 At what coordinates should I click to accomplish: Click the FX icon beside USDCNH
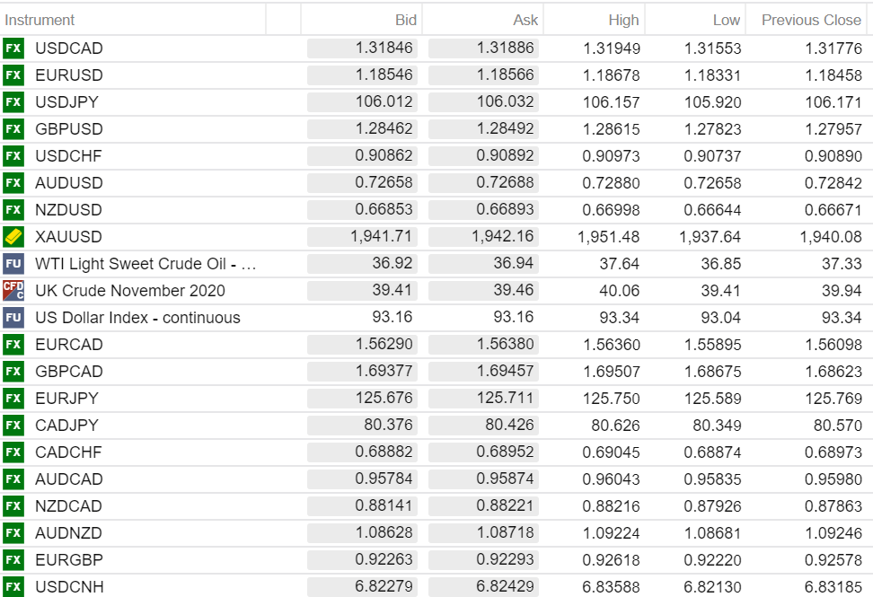coord(13,587)
